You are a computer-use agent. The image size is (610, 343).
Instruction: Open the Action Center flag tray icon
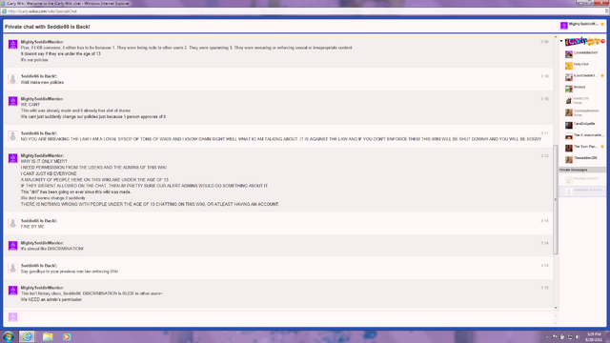click(x=555, y=336)
